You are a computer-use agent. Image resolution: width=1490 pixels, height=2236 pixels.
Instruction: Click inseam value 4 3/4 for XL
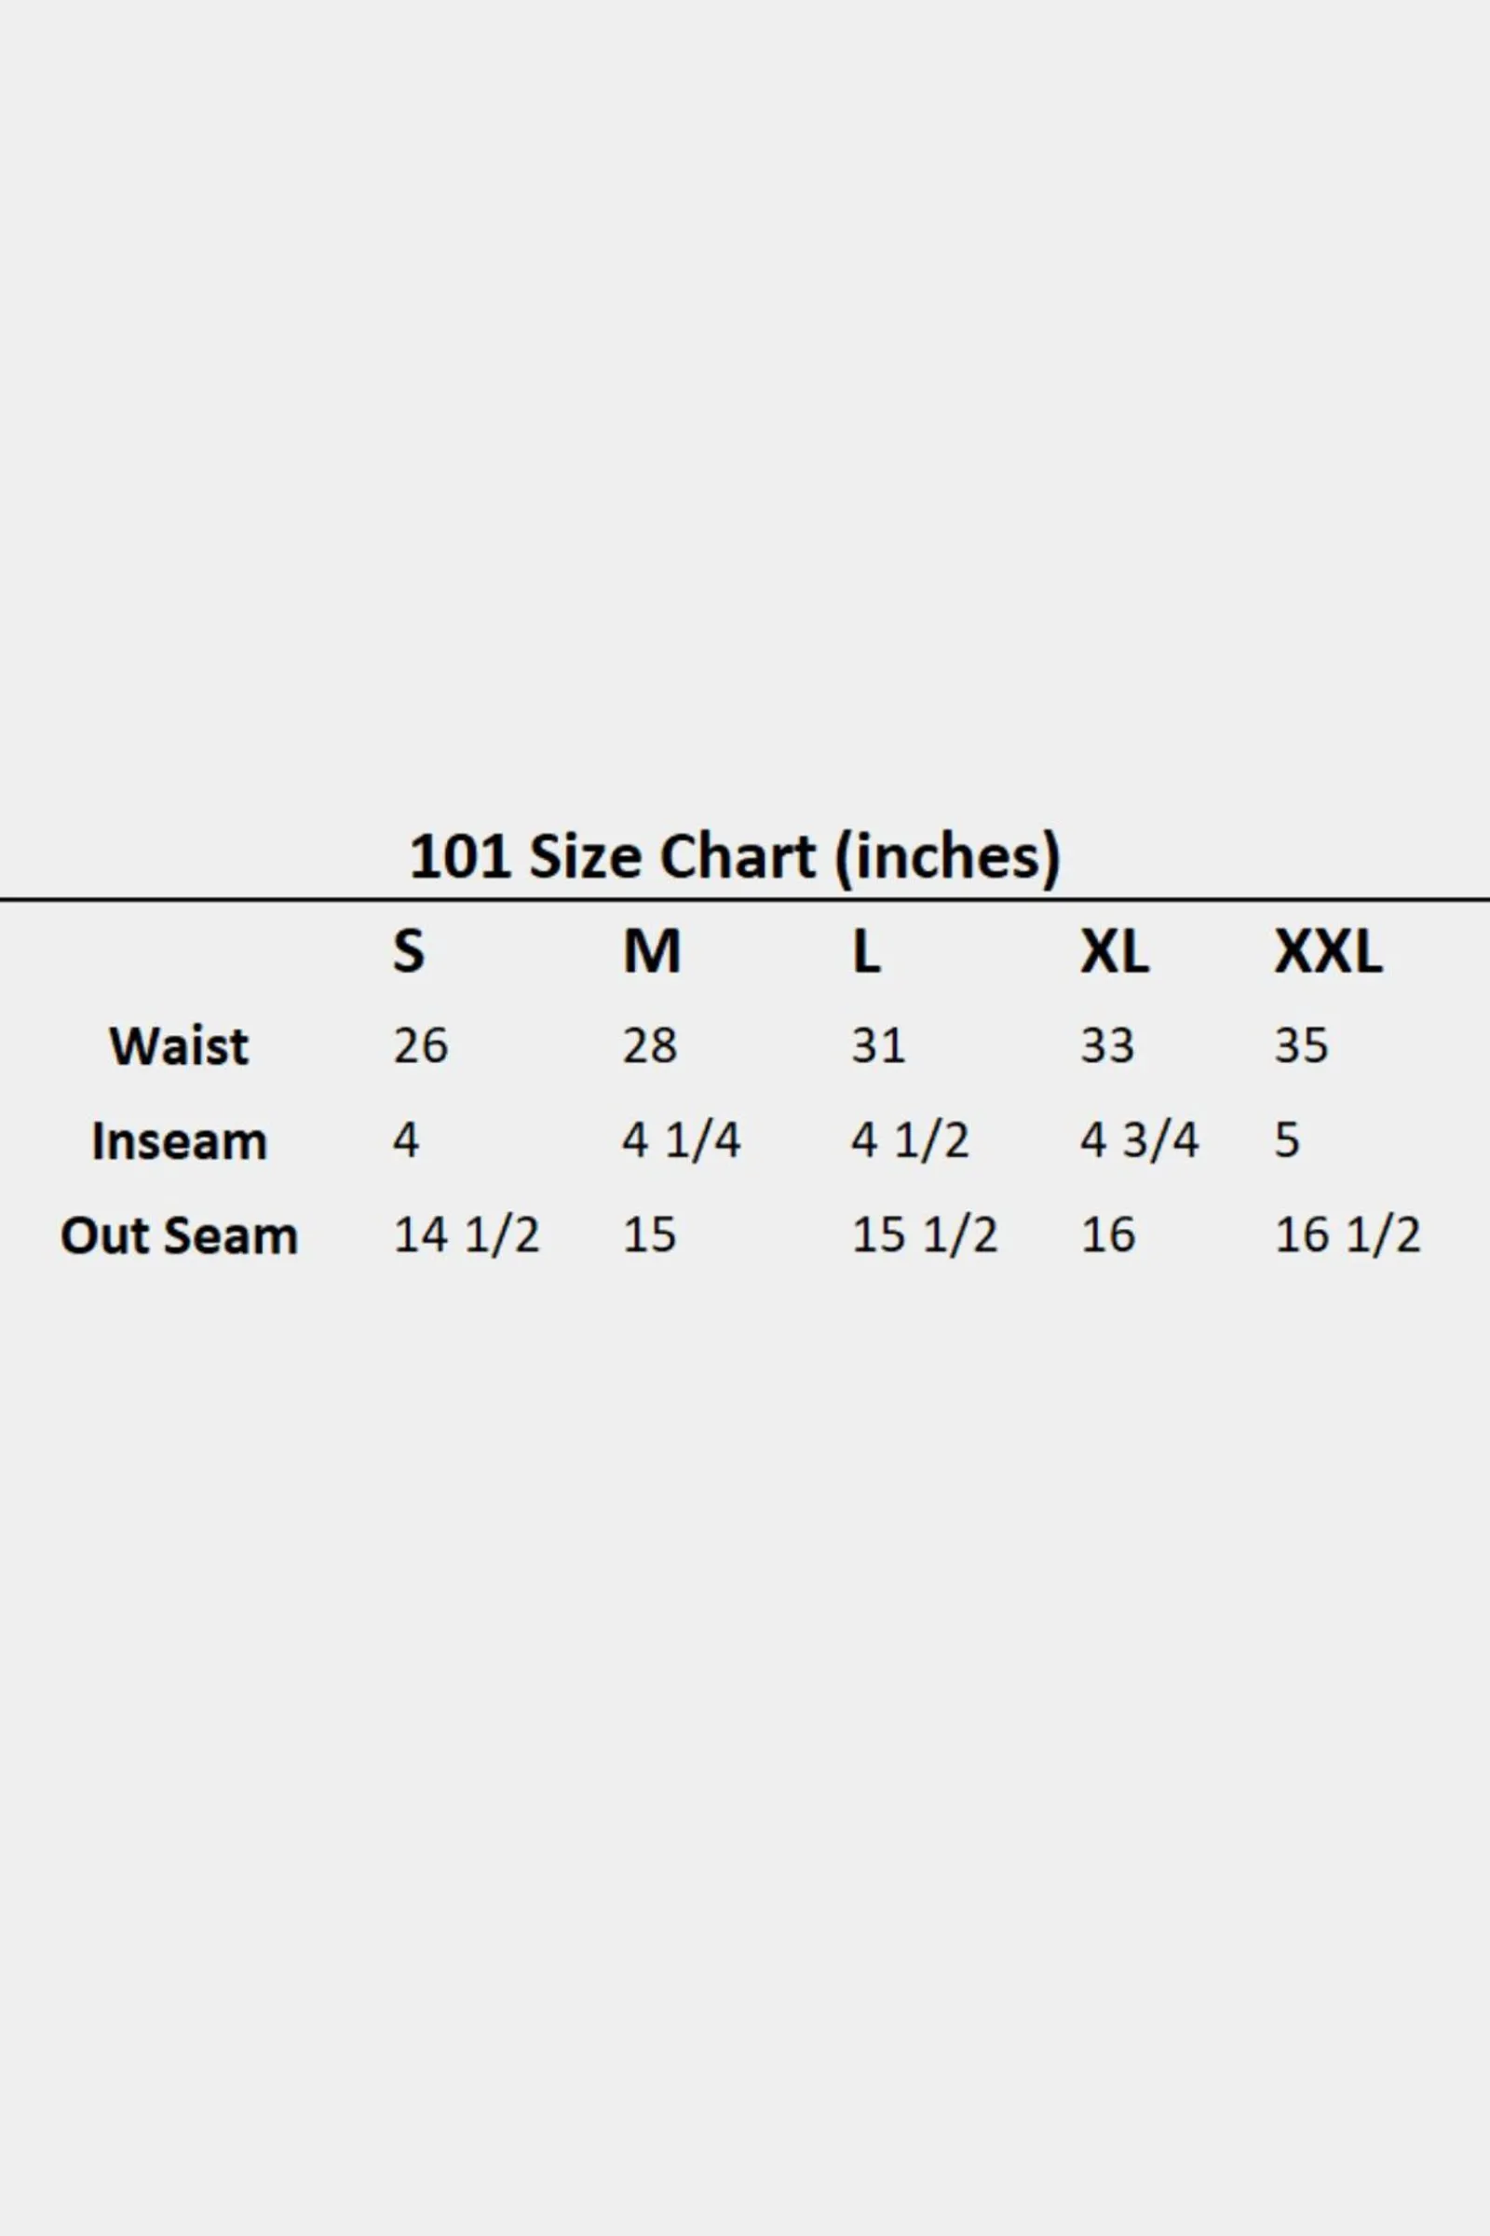(x=1139, y=1139)
